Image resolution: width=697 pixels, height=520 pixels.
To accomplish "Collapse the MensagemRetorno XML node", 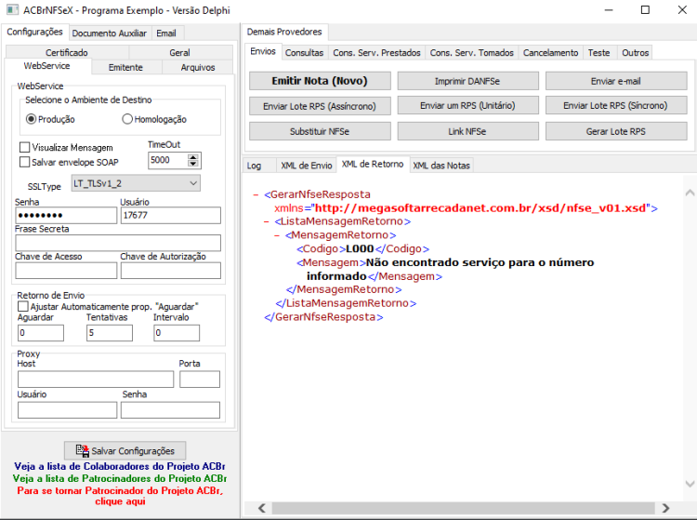I will 277,235.
